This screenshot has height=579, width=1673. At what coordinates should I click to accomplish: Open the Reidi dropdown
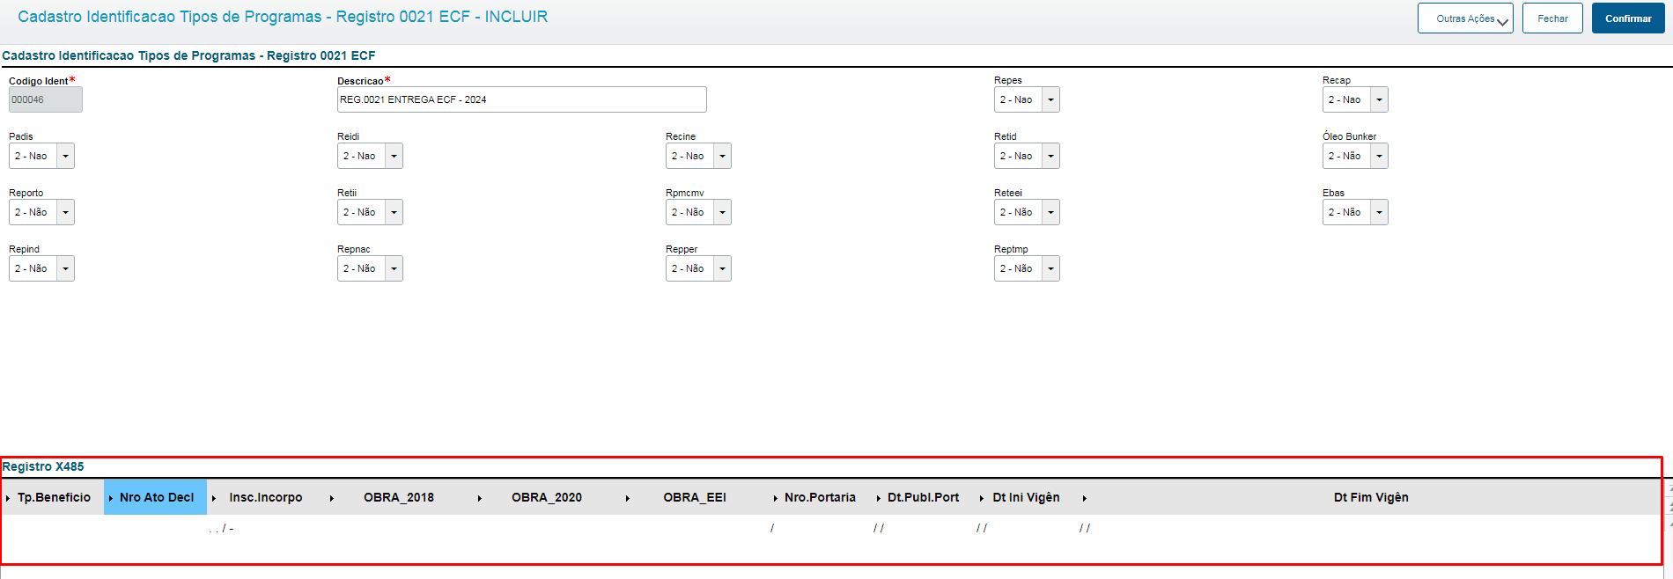[x=370, y=156]
